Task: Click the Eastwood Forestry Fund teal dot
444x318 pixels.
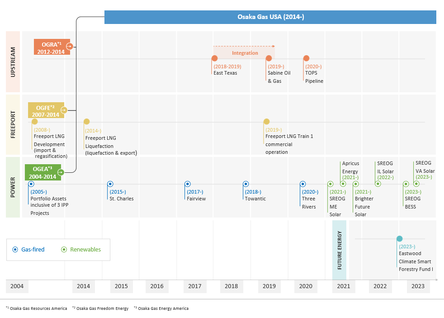Action: (400, 238)
